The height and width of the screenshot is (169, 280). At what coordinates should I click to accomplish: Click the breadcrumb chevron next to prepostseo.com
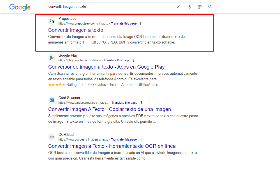tap(97, 23)
